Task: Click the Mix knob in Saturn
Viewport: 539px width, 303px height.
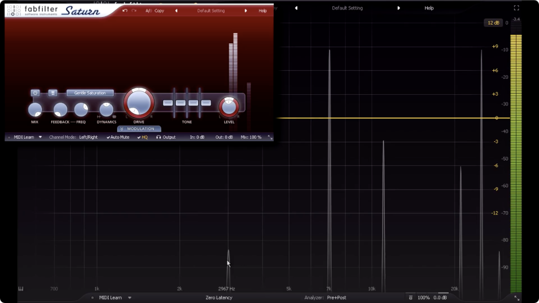Action: (x=35, y=109)
